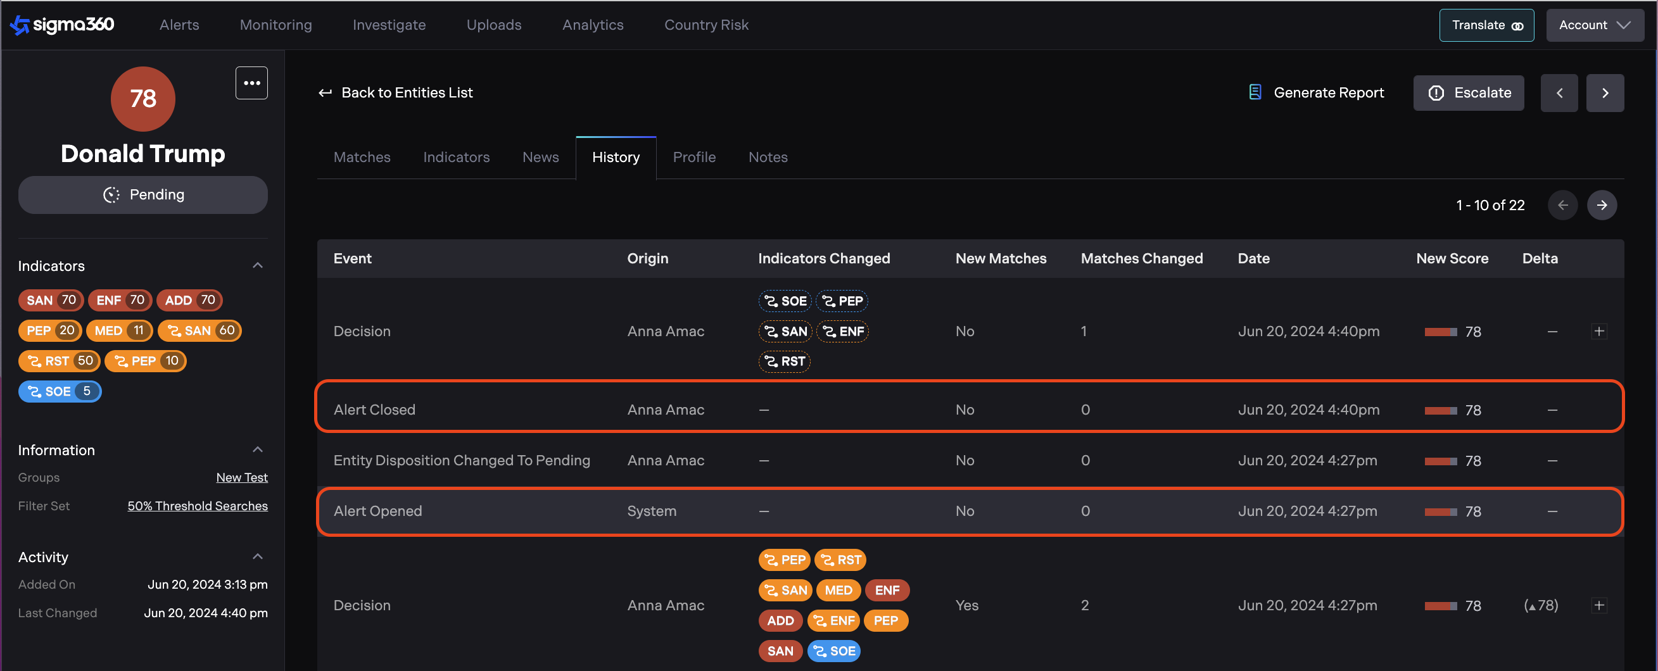Click the Generate Report document icon
Screen dimensions: 1658x671
(x=1255, y=92)
